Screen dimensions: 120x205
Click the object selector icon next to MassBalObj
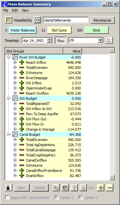(x=37, y=20)
